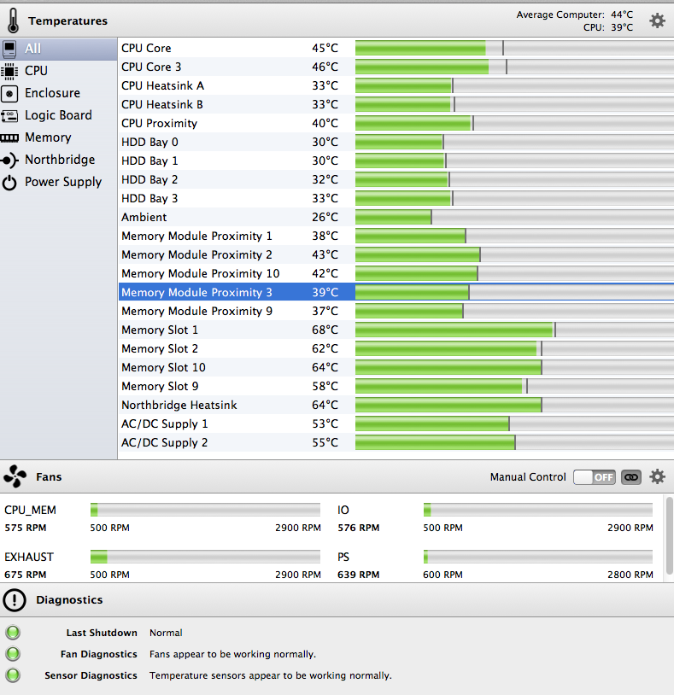Filter sensors by Power Supply category
The width and height of the screenshot is (674, 695).
pyautogui.click(x=59, y=182)
